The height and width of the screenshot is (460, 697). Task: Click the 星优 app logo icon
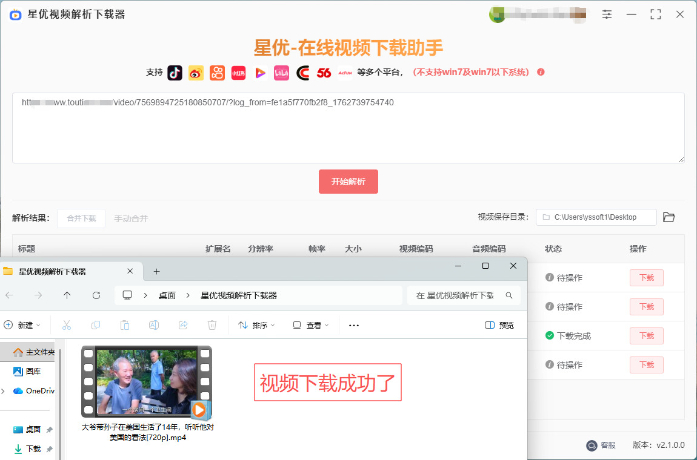coord(16,14)
